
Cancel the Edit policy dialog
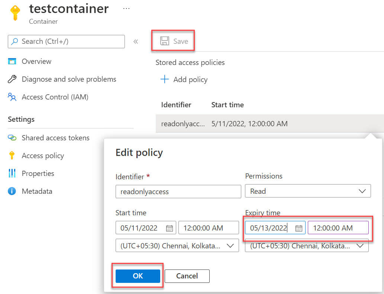(187, 276)
